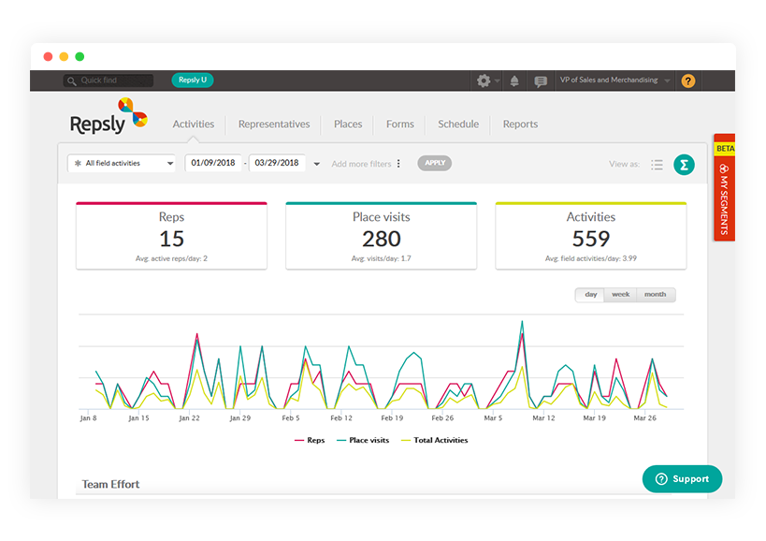Viewport: 766px width, 541px height.
Task: Toggle chart to day view
Action: click(590, 295)
